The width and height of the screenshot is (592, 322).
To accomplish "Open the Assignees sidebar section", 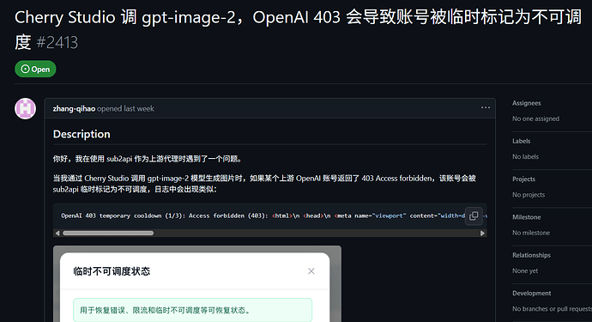I will 526,103.
